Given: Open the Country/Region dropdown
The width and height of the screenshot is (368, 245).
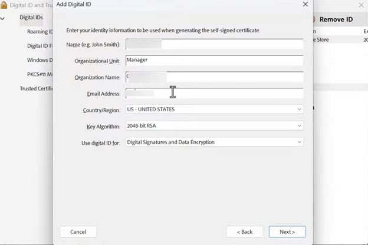Looking at the screenshot, I should [x=214, y=110].
